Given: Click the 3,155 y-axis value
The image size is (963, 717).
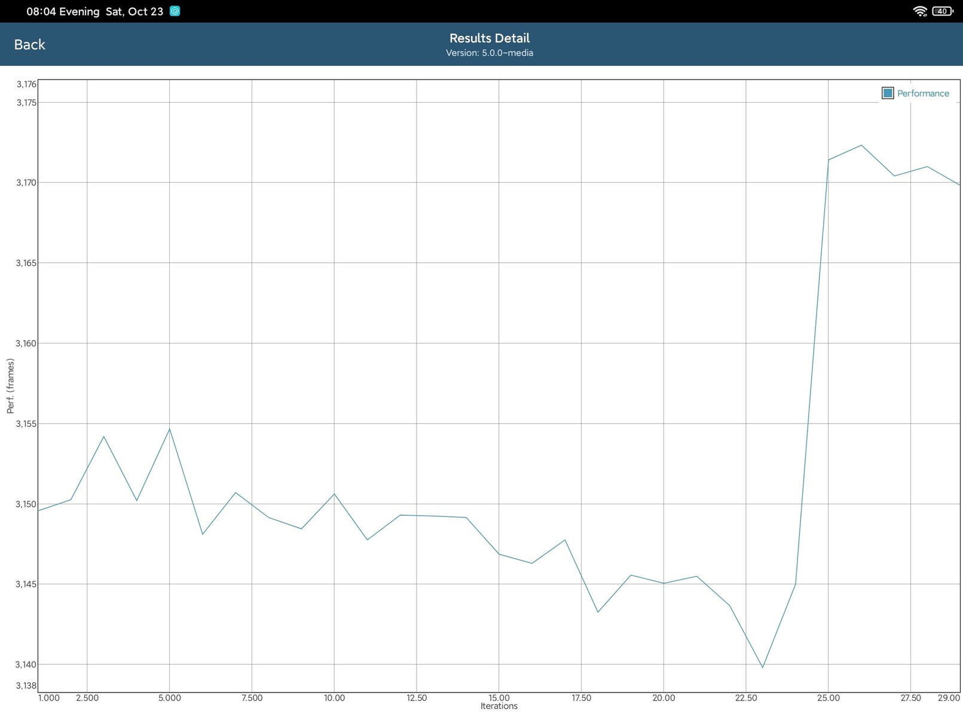Looking at the screenshot, I should click(26, 424).
